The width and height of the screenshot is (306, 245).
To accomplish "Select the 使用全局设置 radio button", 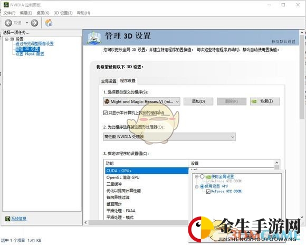I will pos(202,176).
